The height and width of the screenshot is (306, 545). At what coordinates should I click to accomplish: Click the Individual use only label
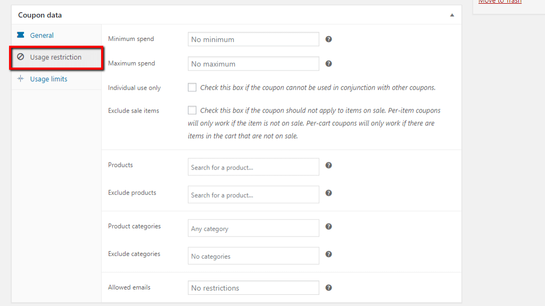(134, 88)
